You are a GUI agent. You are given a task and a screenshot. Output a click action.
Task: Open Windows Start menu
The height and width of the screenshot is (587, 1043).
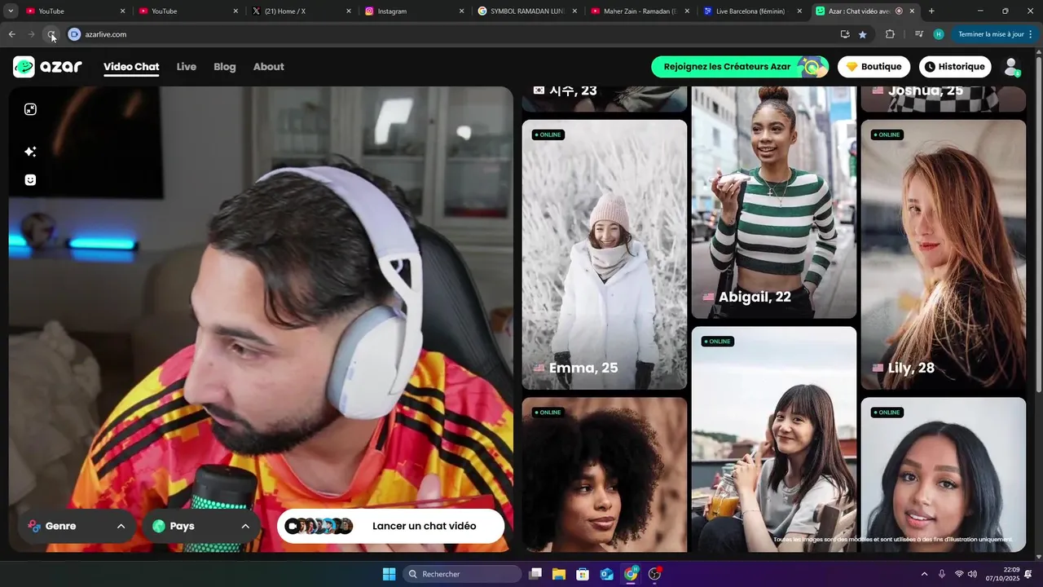click(x=389, y=574)
